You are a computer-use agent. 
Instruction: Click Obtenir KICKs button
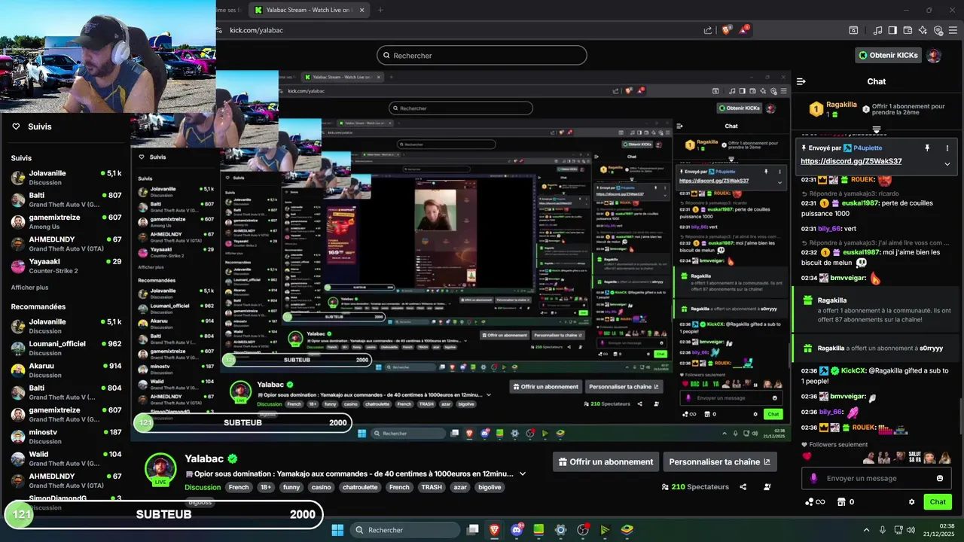pyautogui.click(x=888, y=55)
